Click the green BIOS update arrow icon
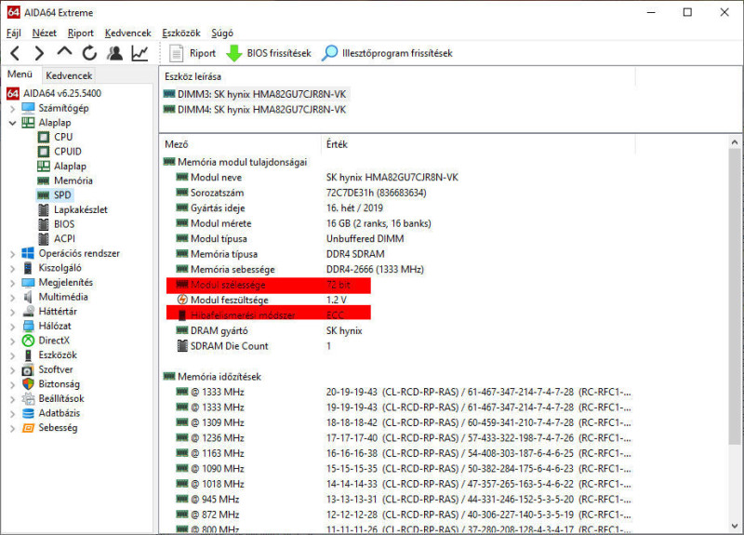The height and width of the screenshot is (535, 744). click(x=233, y=53)
